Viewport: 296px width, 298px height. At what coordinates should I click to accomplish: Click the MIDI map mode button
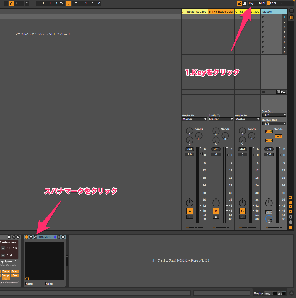tap(262, 3)
